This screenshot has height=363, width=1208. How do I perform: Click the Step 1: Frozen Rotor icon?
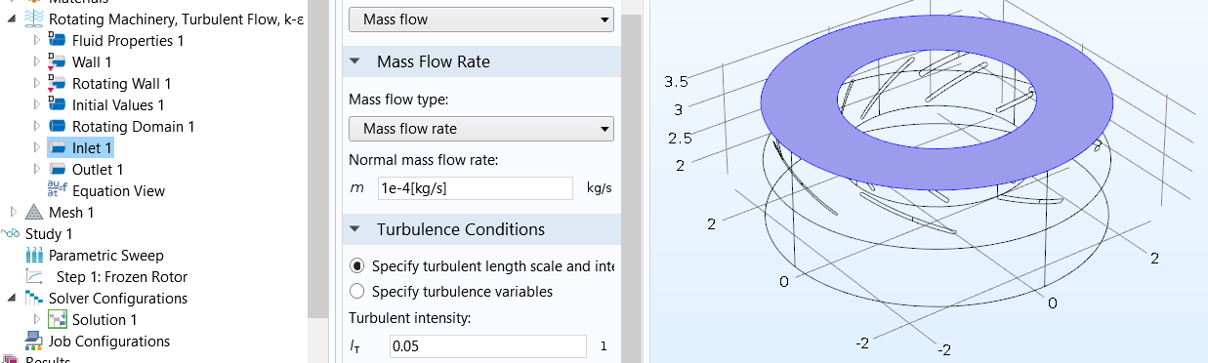pos(35,277)
